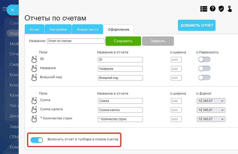
Task: Expand the x-формат dropdown for Сумма налога
Action: pyautogui.click(x=211, y=110)
